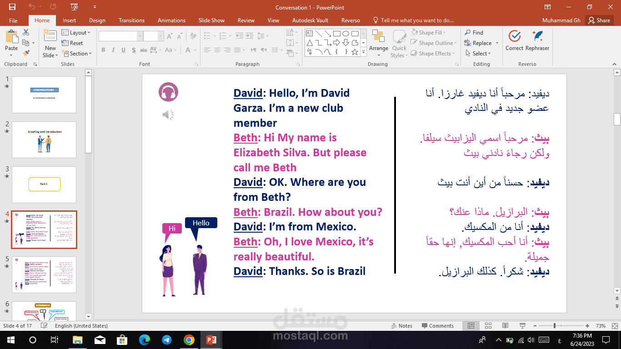
Task: Run the Reverso Correct tool
Action: coord(514,40)
